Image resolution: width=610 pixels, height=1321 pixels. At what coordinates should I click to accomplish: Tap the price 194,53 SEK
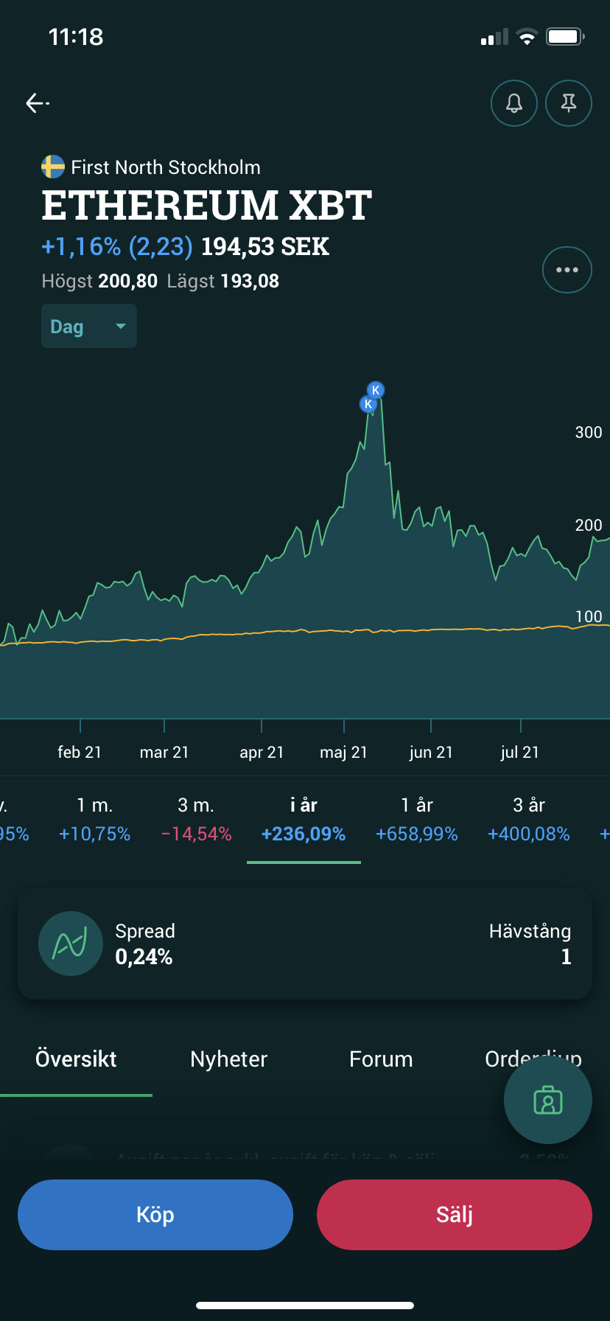265,246
